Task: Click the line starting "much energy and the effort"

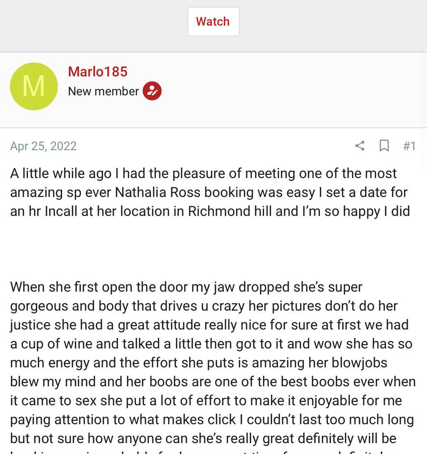Action: [198, 363]
